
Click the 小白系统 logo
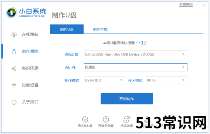click(26, 13)
